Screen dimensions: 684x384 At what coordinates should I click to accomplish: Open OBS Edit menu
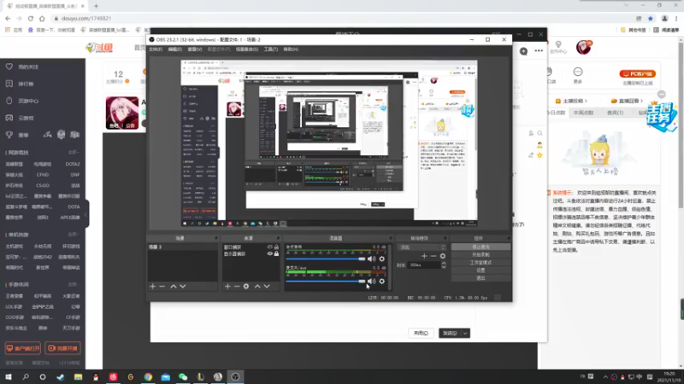point(175,49)
